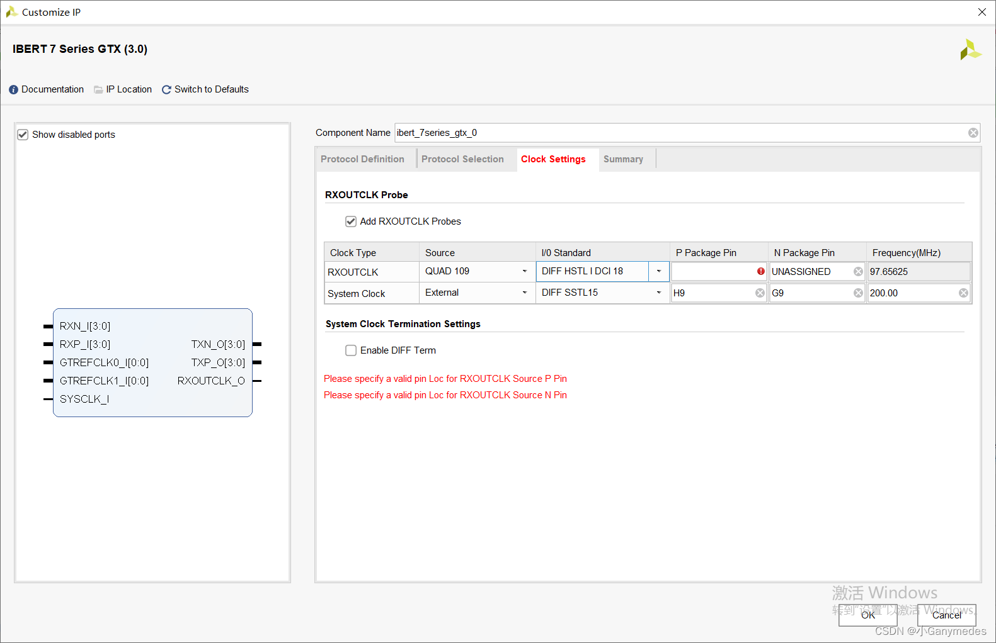The width and height of the screenshot is (996, 643).
Task: Click the Component Name input field
Action: point(687,133)
